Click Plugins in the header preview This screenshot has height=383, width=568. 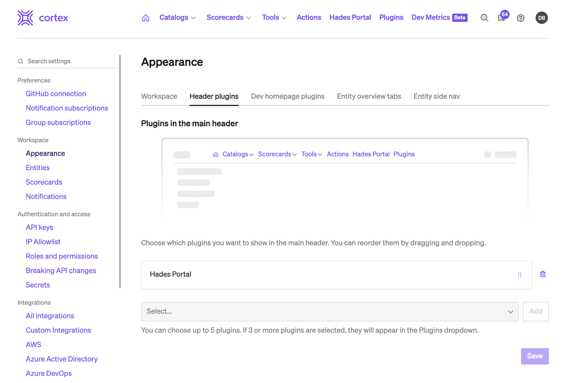point(404,154)
